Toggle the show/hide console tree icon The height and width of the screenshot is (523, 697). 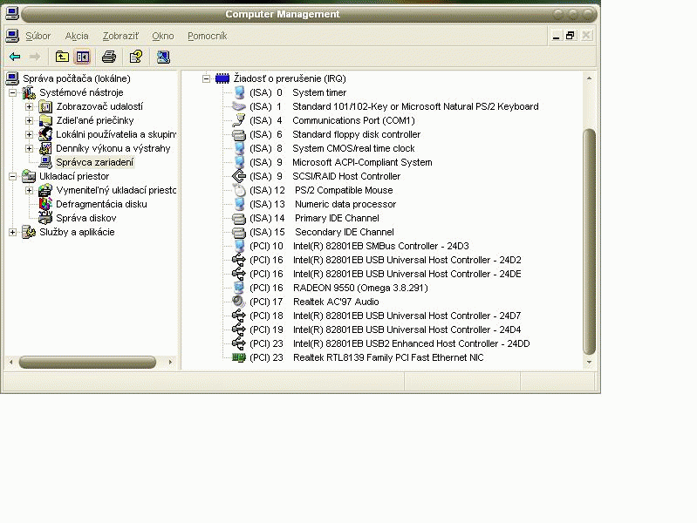[x=83, y=57]
